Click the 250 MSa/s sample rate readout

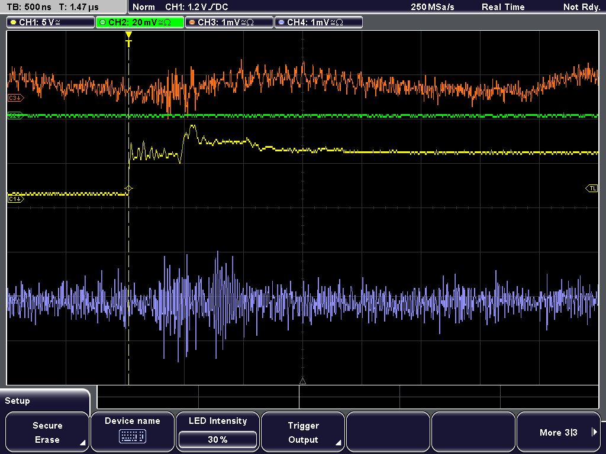pyautogui.click(x=433, y=7)
